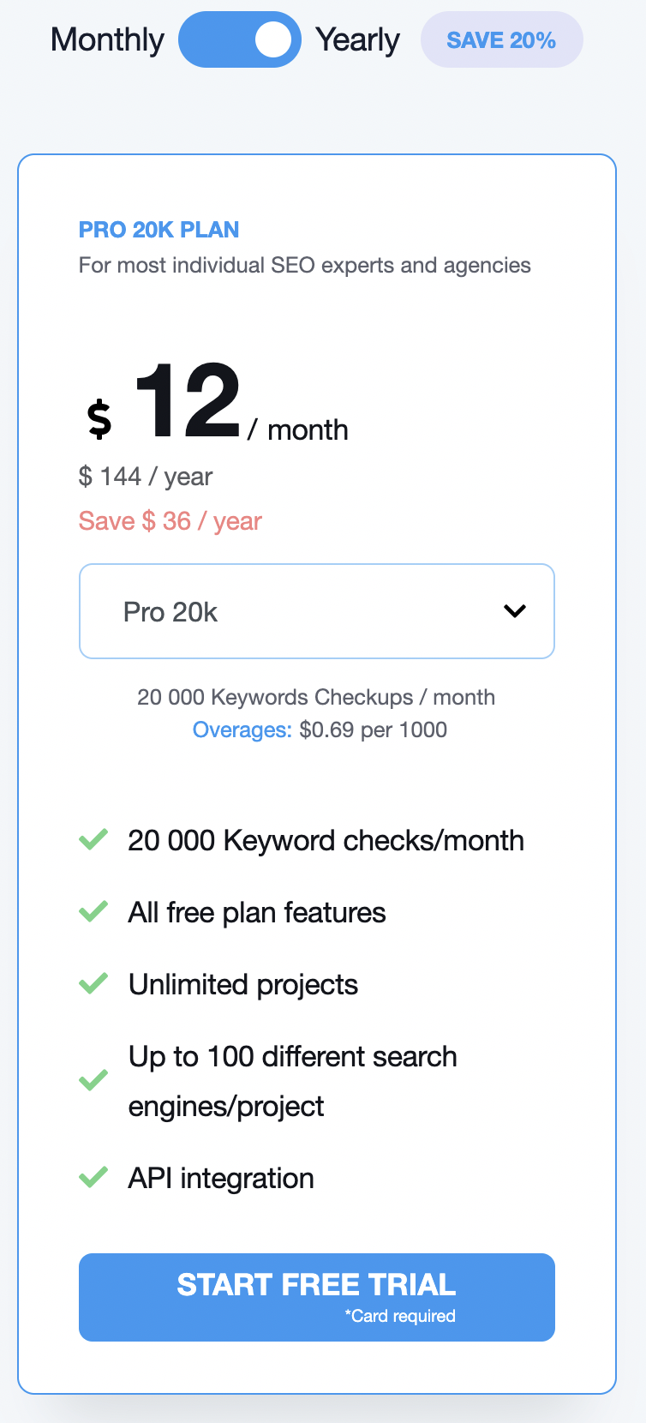Toggle the Monthly/Yearly billing switch
This screenshot has height=1423, width=646.
pos(240,39)
